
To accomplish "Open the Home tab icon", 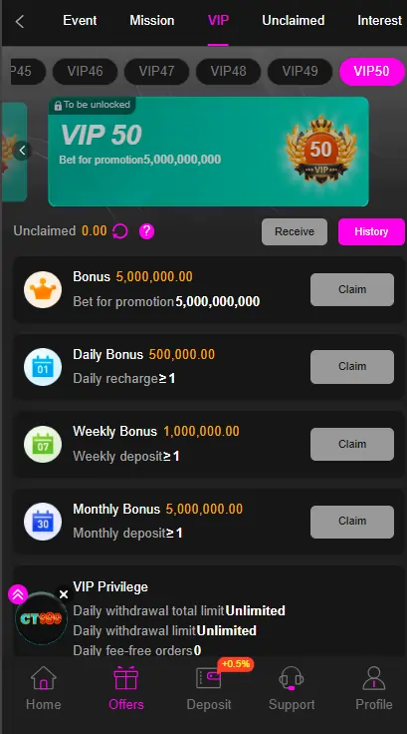I will (44, 678).
